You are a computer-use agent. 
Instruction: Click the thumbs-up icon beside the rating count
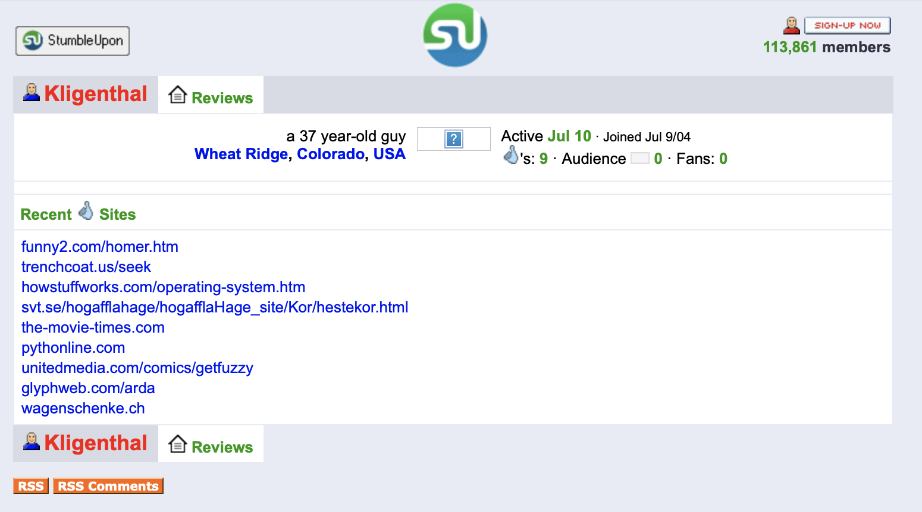510,156
